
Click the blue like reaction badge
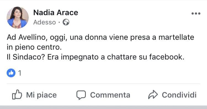[x=11, y=73]
